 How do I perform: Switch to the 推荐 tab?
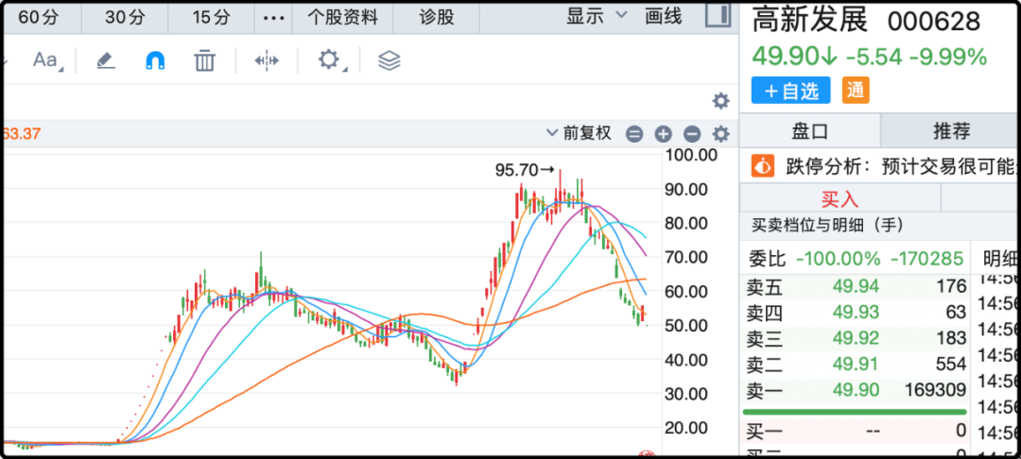point(950,130)
